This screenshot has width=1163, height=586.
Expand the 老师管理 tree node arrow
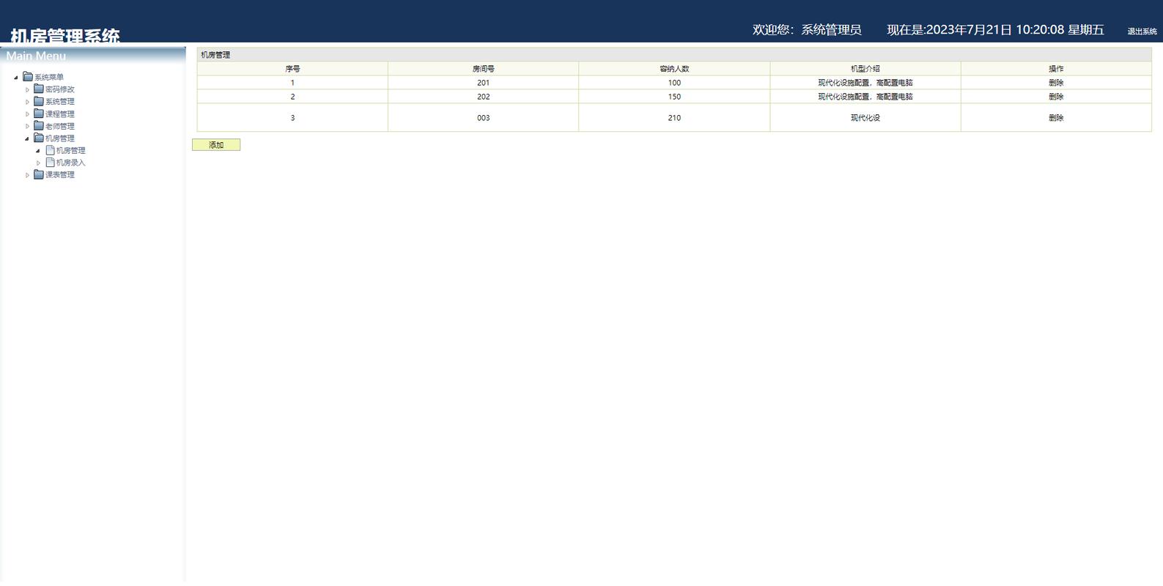coord(27,126)
